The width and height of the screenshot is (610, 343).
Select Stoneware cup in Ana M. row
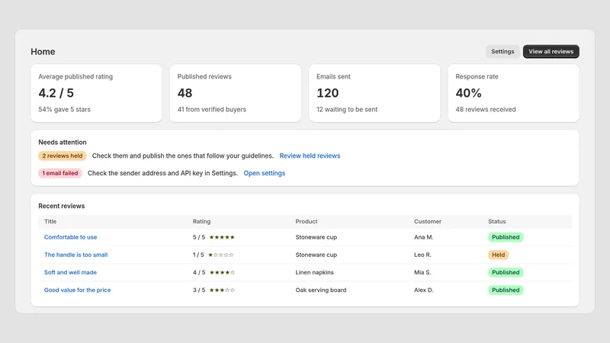pyautogui.click(x=316, y=237)
